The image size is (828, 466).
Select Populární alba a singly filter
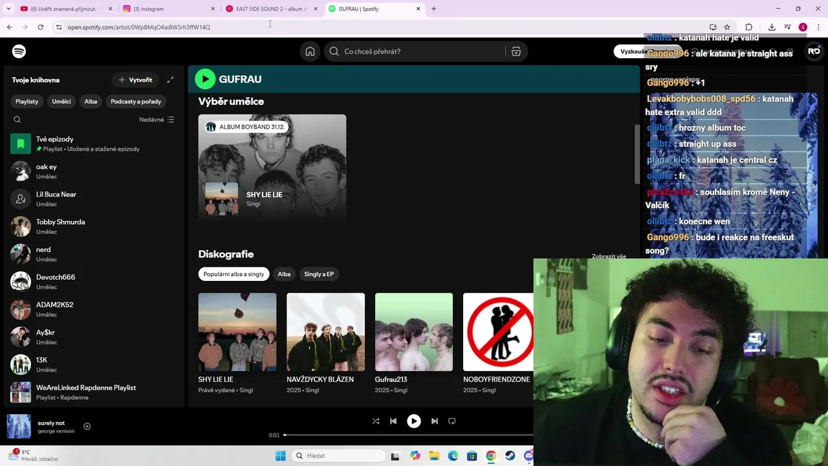tap(234, 274)
